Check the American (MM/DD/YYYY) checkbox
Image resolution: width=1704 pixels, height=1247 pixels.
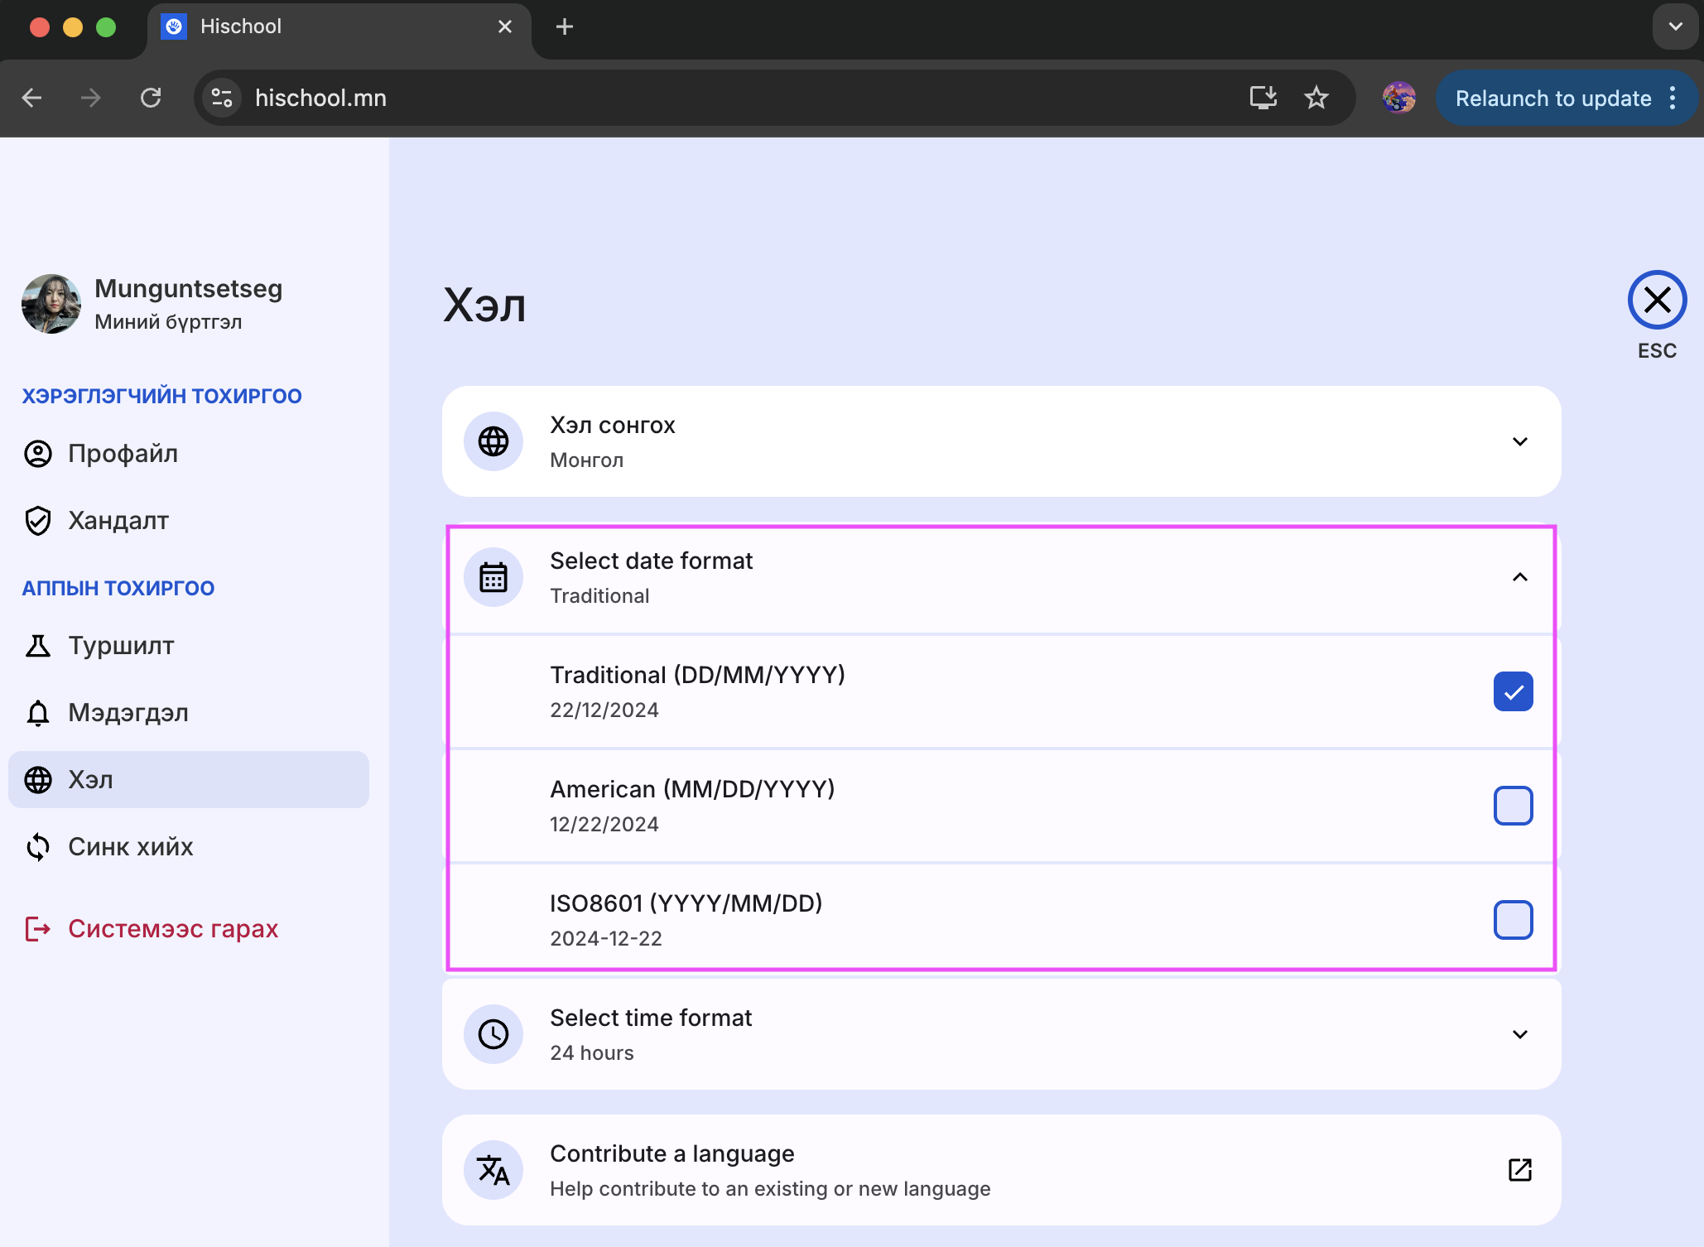(1513, 806)
